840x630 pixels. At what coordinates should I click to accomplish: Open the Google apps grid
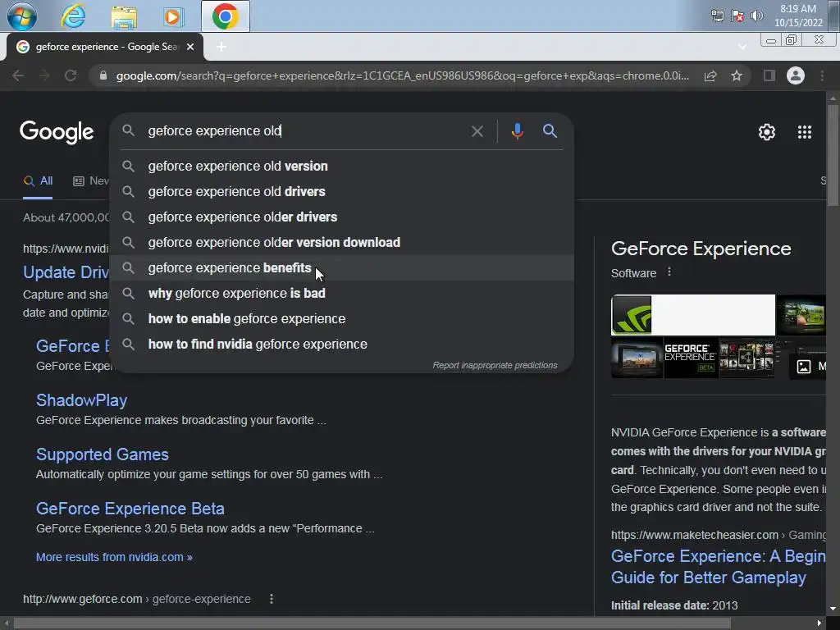click(805, 132)
